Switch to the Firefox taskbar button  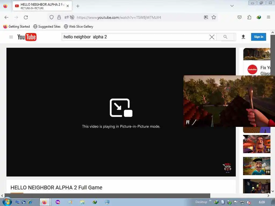[x=45, y=202]
